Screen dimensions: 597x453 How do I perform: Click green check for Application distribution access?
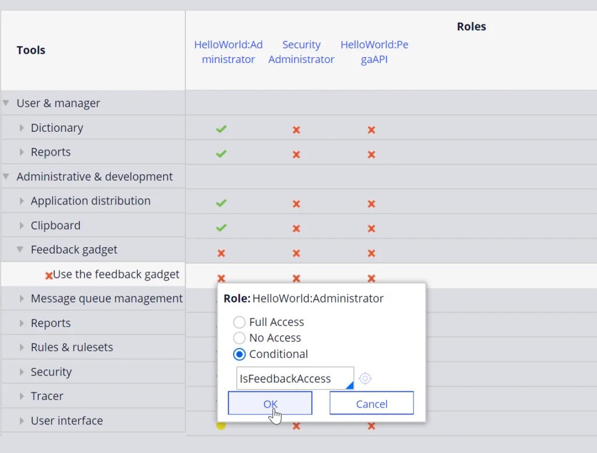220,203
